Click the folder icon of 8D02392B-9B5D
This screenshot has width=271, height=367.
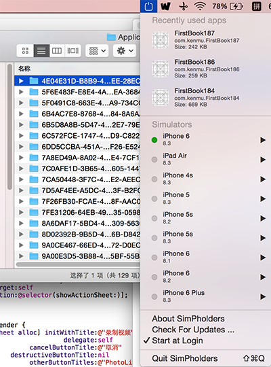pyautogui.click(x=34, y=234)
